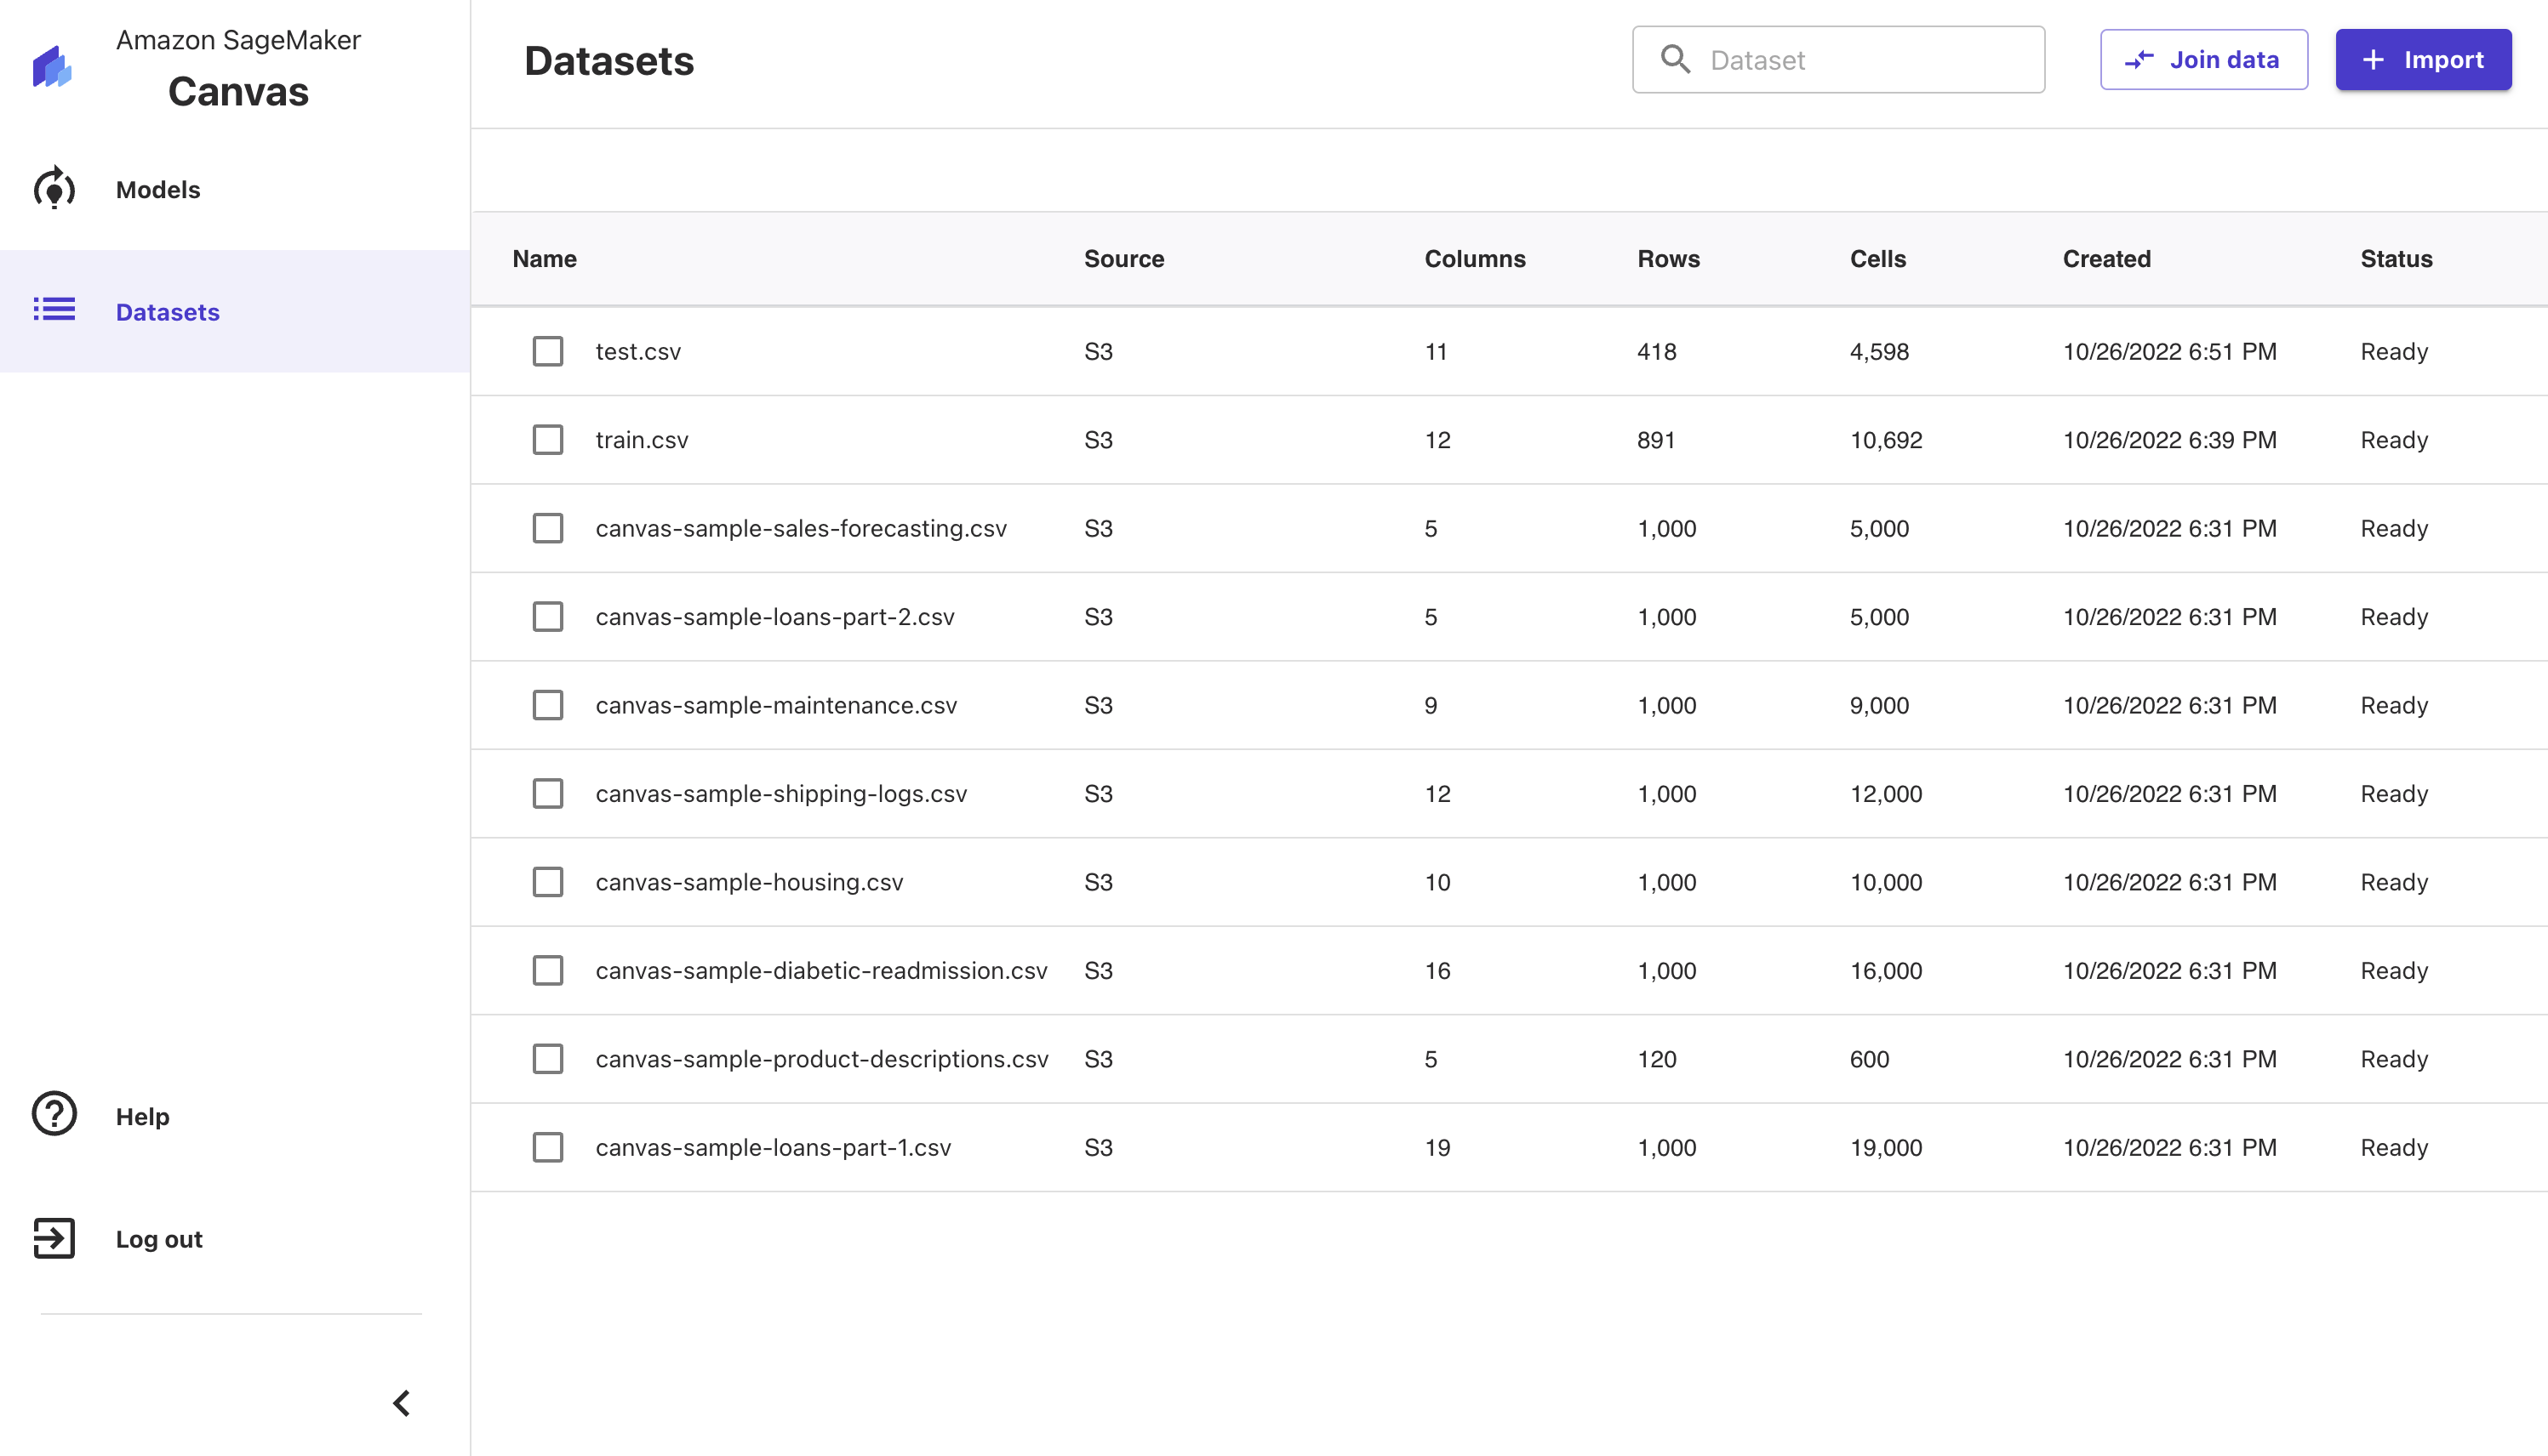Image resolution: width=2548 pixels, height=1456 pixels.
Task: Open canvas-sample-shipping-logs.csv name
Action: [x=780, y=794]
